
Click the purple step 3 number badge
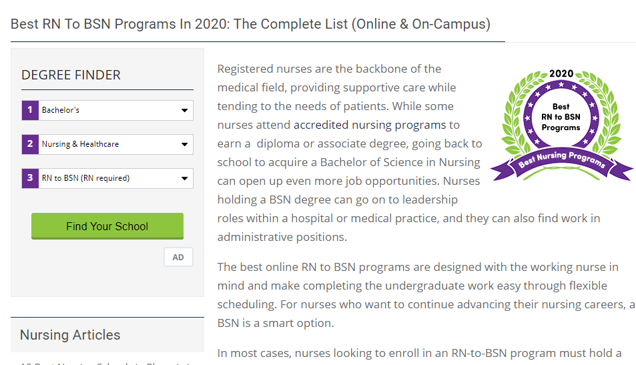coord(30,178)
